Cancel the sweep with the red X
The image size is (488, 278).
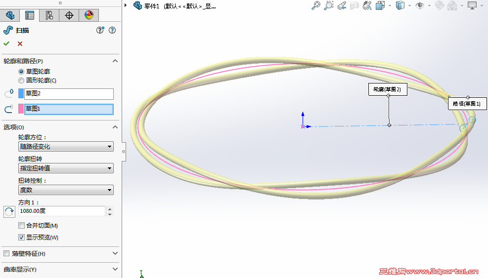[20, 43]
